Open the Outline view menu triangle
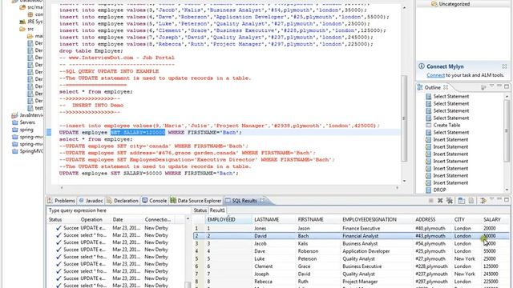 point(491,86)
